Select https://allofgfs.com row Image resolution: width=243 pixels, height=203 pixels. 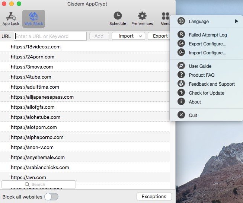[84, 107]
